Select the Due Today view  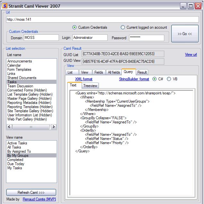(x=31, y=164)
